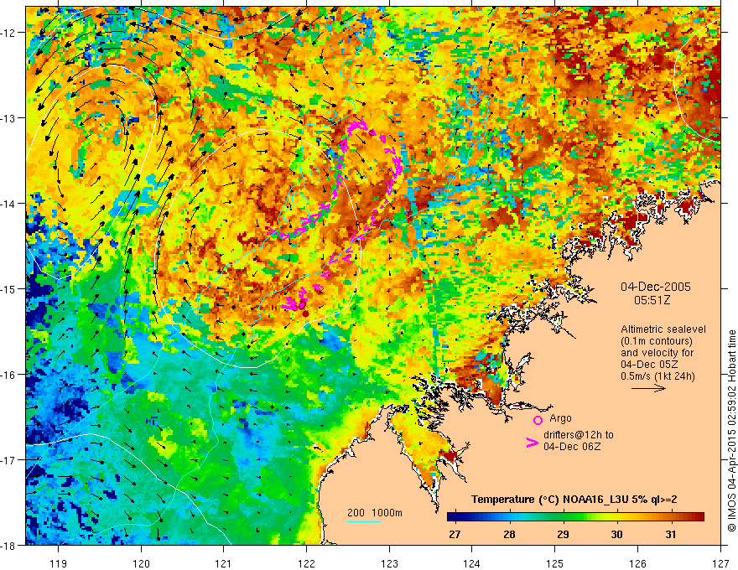Click the latitude axis label -12
738x570 pixels.
coord(8,33)
